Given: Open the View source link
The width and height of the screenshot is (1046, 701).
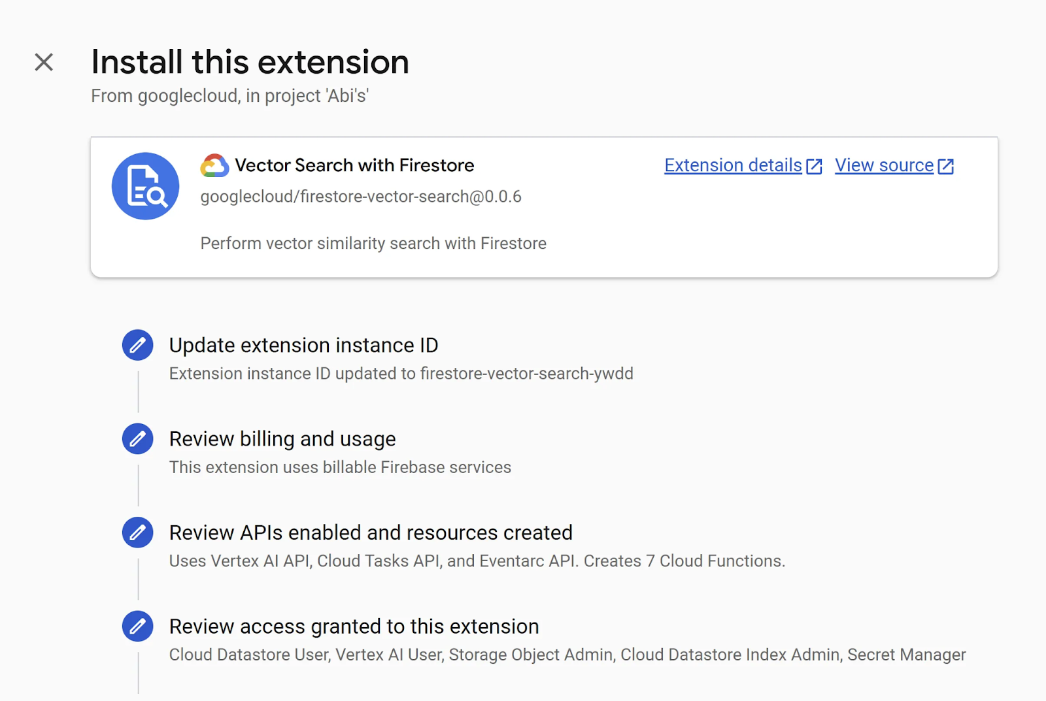Looking at the screenshot, I should point(884,166).
